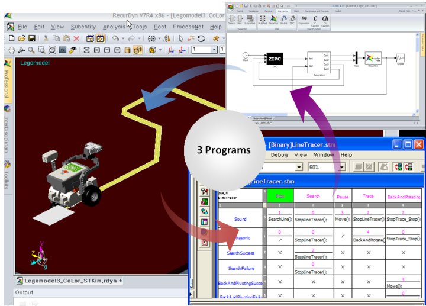Click the Trace state column header
Screen dimensions: 426x306
368,196
